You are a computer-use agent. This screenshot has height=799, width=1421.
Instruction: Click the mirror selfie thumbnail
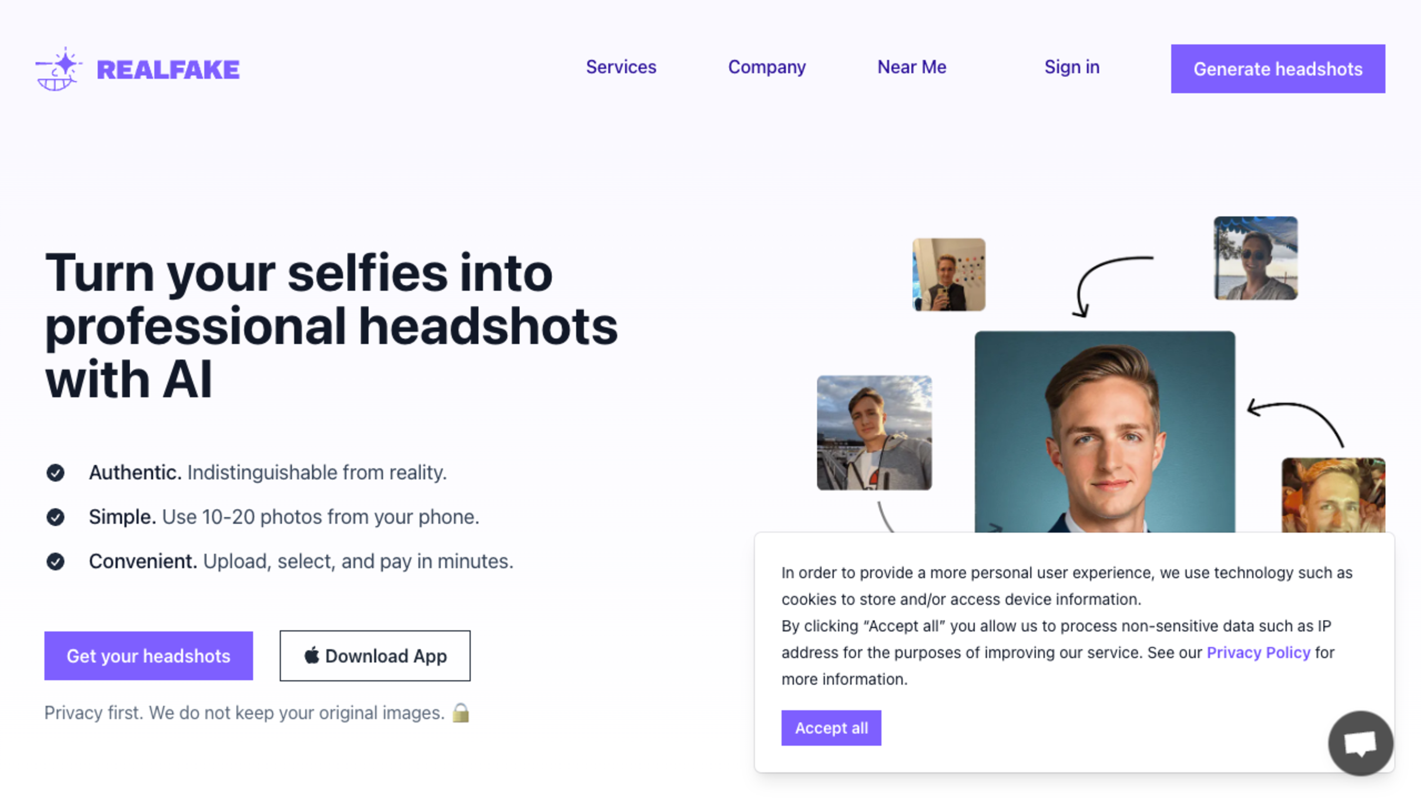click(949, 274)
